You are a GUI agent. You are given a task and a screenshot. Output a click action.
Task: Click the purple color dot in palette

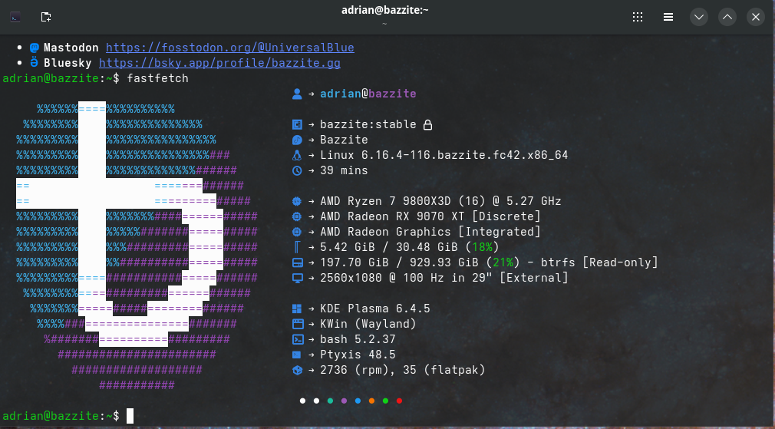click(x=344, y=401)
